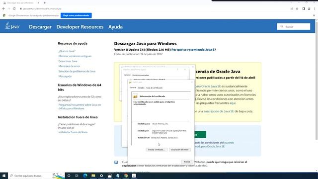Switch to Ruta de certificación tab
Screen dimensions: 318x179
coord(155,88)
